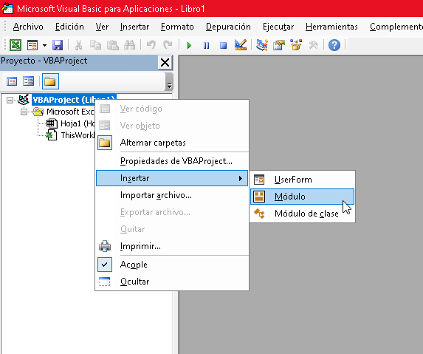Image resolution: width=423 pixels, height=354 pixels.
Task: Select Hoja1 sheet object in tree
Action: (x=78, y=123)
